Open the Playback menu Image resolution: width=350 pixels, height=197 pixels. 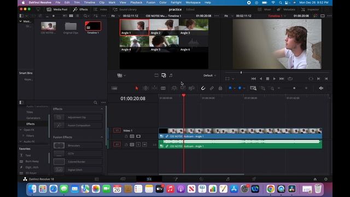pyautogui.click(x=136, y=2)
